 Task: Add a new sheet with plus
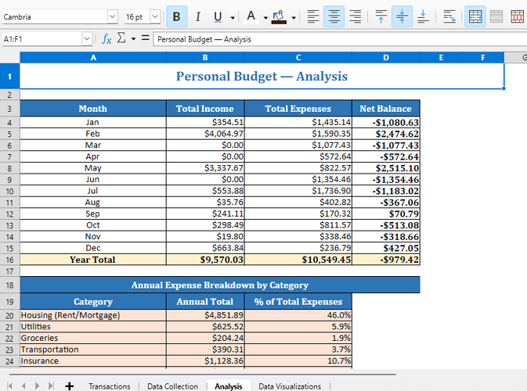coord(69,386)
